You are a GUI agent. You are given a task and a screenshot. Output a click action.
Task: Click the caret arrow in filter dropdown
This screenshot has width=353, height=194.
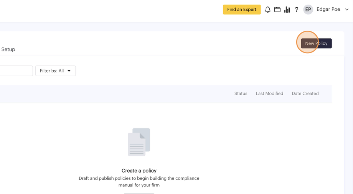(x=69, y=71)
